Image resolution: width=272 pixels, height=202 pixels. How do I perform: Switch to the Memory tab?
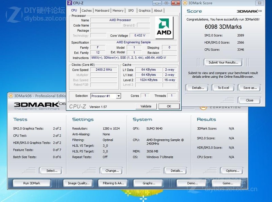(x=118, y=11)
